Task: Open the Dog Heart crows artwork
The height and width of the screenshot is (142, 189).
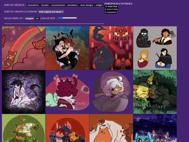Action: [111, 48]
